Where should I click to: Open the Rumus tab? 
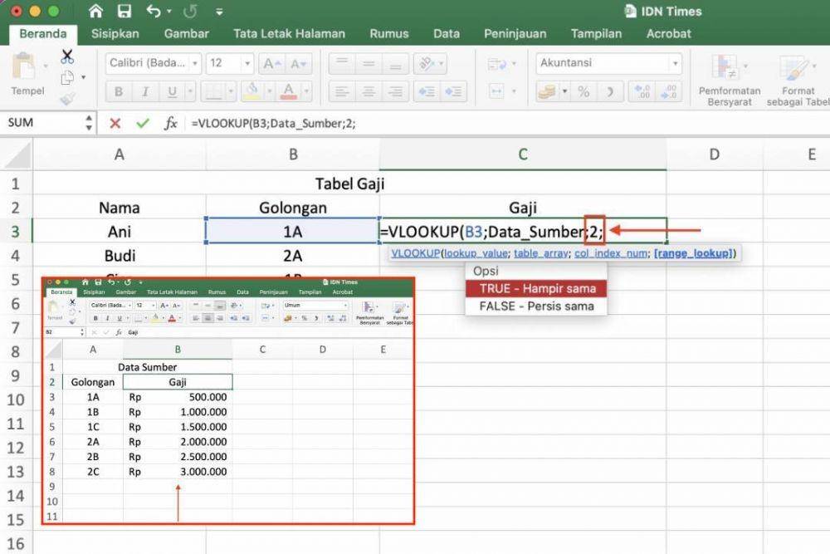pos(389,34)
